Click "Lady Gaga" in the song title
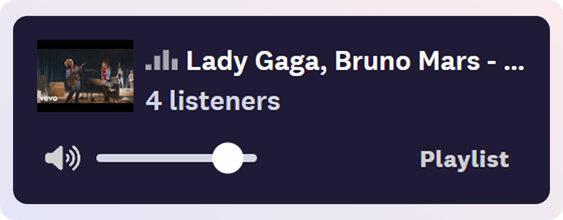The width and height of the screenshot is (563, 220). pyautogui.click(x=253, y=61)
